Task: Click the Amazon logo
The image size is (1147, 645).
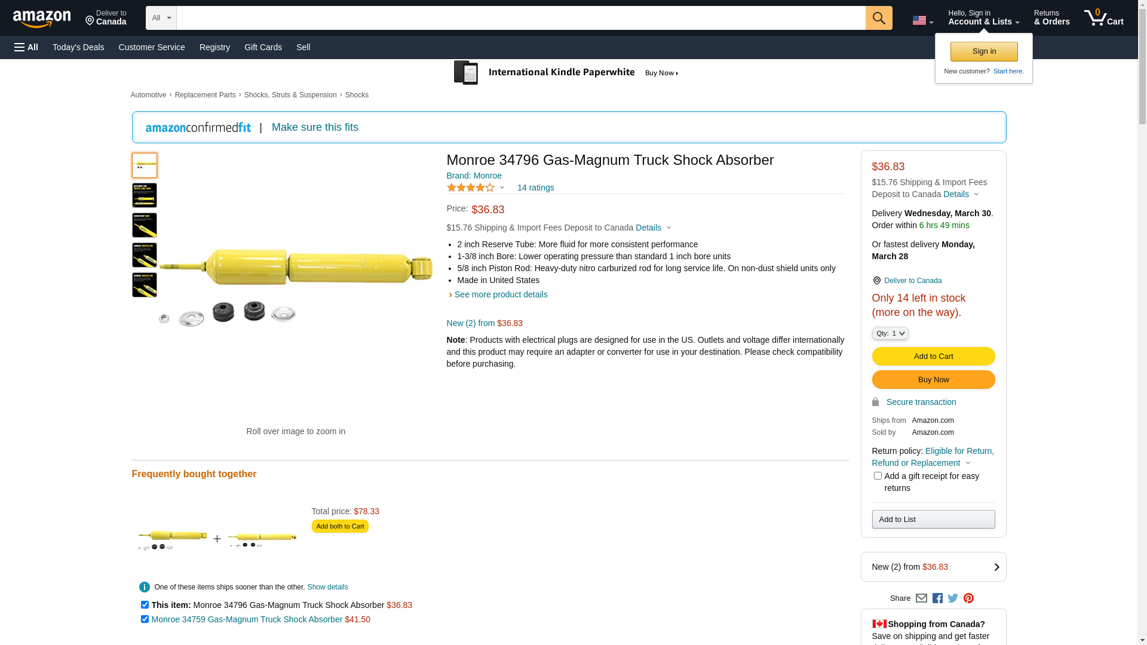Action: point(42,19)
